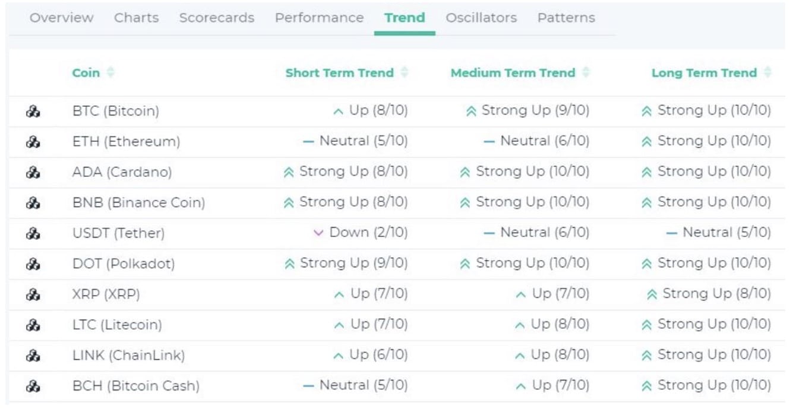796x412 pixels.
Task: Open the LTC (Litecoin) coin link
Action: [117, 325]
